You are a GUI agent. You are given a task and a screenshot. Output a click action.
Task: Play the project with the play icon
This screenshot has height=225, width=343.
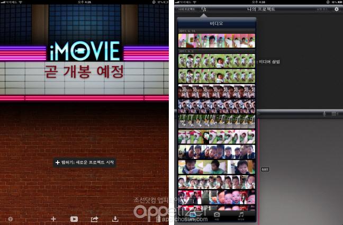[x=74, y=219]
